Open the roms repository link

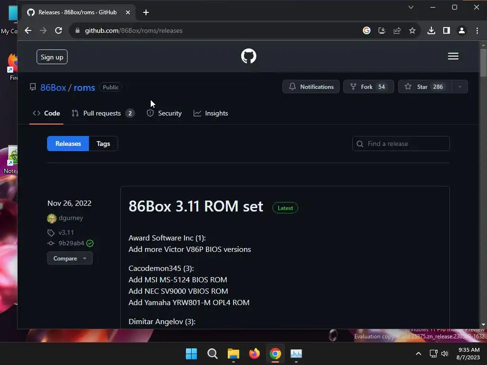pos(84,87)
